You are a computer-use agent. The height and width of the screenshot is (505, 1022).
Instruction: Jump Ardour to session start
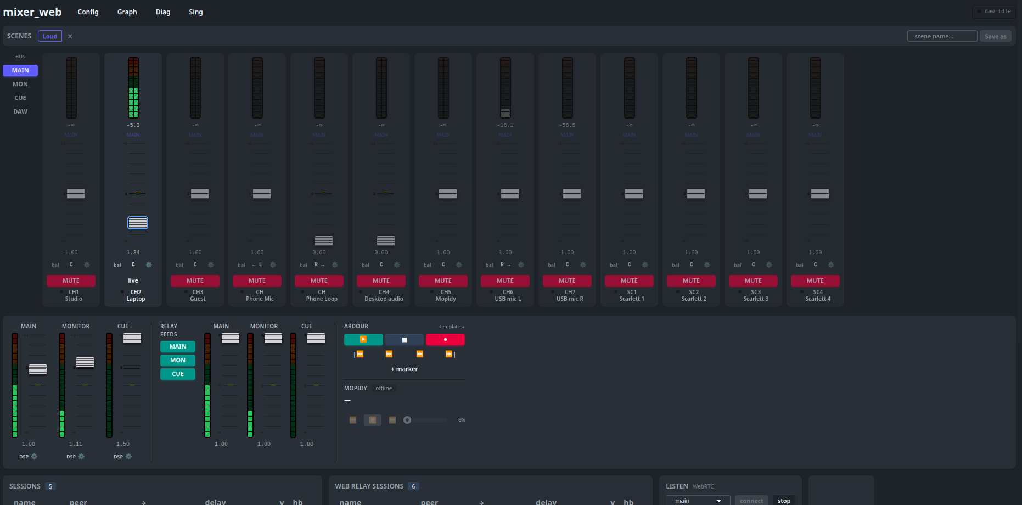pos(359,354)
